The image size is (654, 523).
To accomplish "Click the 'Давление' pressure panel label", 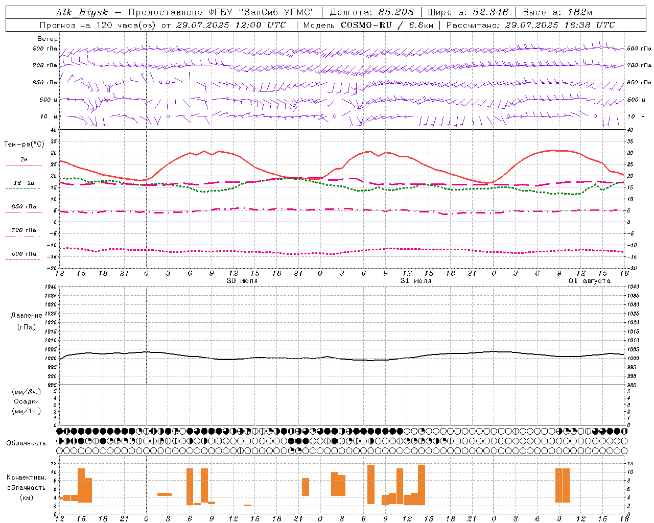I will point(27,316).
